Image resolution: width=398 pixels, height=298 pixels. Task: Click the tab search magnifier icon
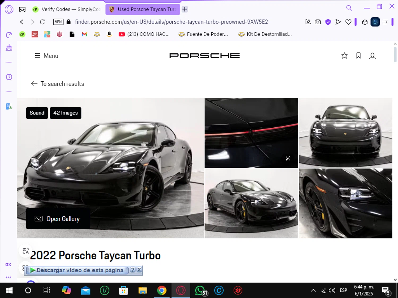[x=349, y=8]
